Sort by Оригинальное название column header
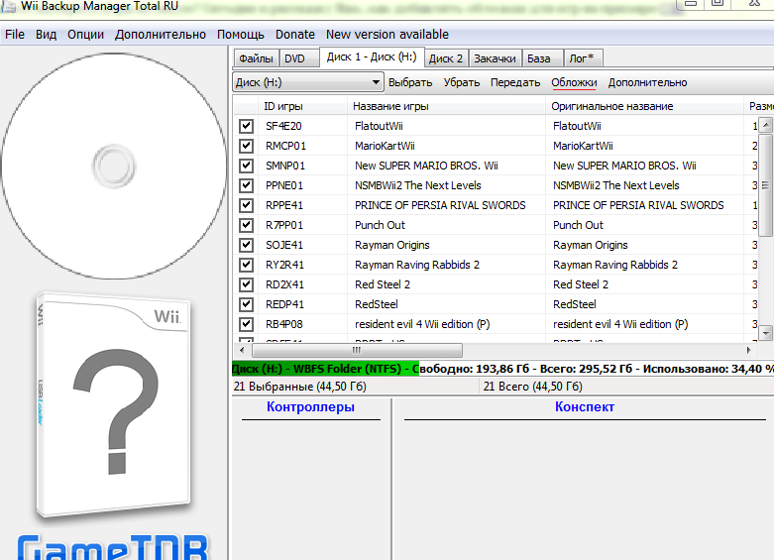Viewport: 774px width, 560px height. click(644, 106)
